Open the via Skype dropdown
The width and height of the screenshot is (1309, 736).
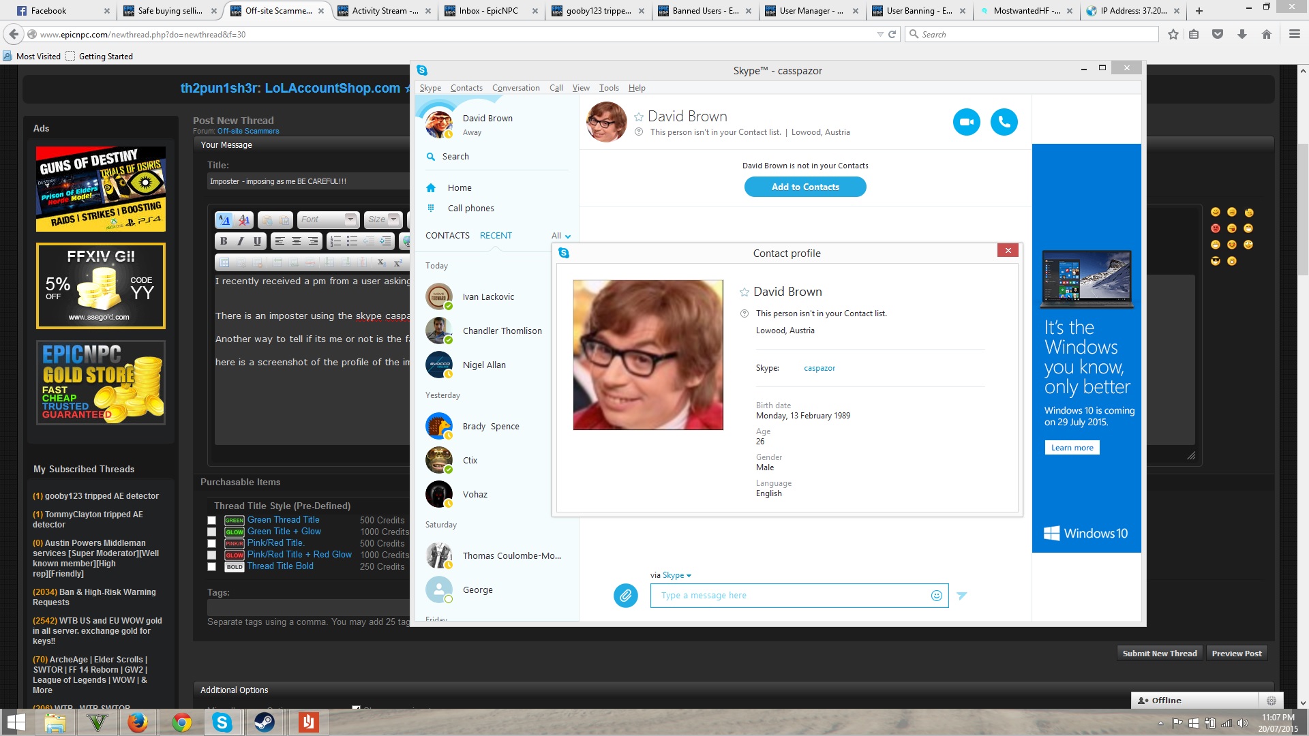677,575
